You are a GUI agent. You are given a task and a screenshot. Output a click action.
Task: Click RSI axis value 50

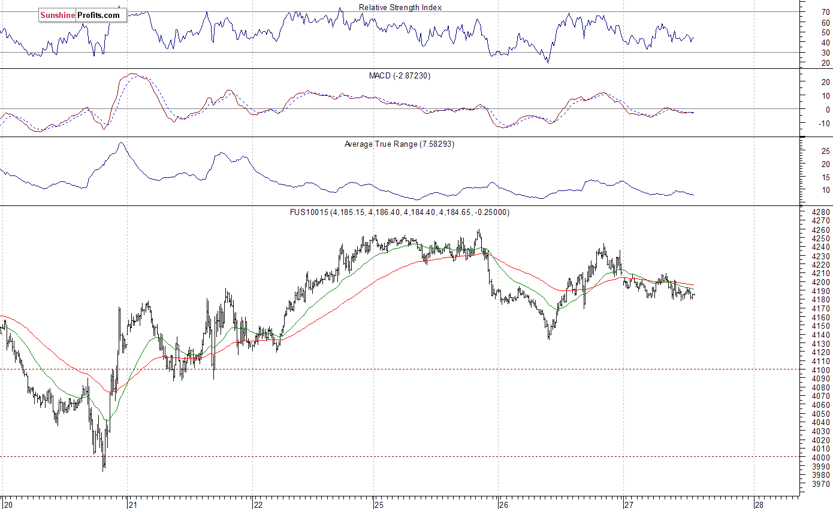(x=825, y=32)
